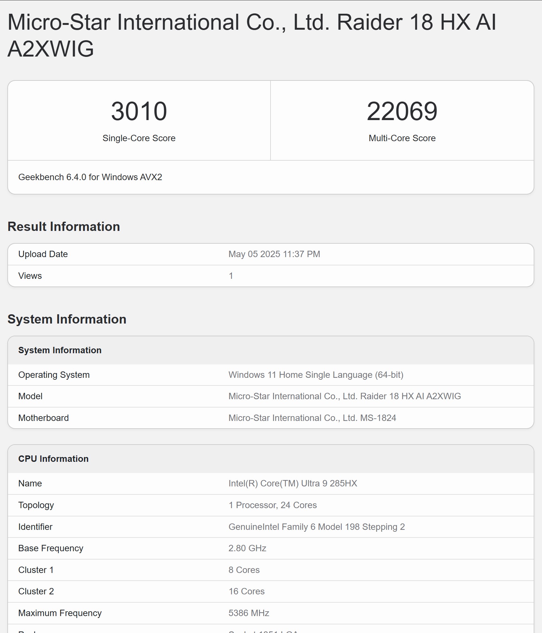Click the Model value in System Information table

pyautogui.click(x=344, y=396)
